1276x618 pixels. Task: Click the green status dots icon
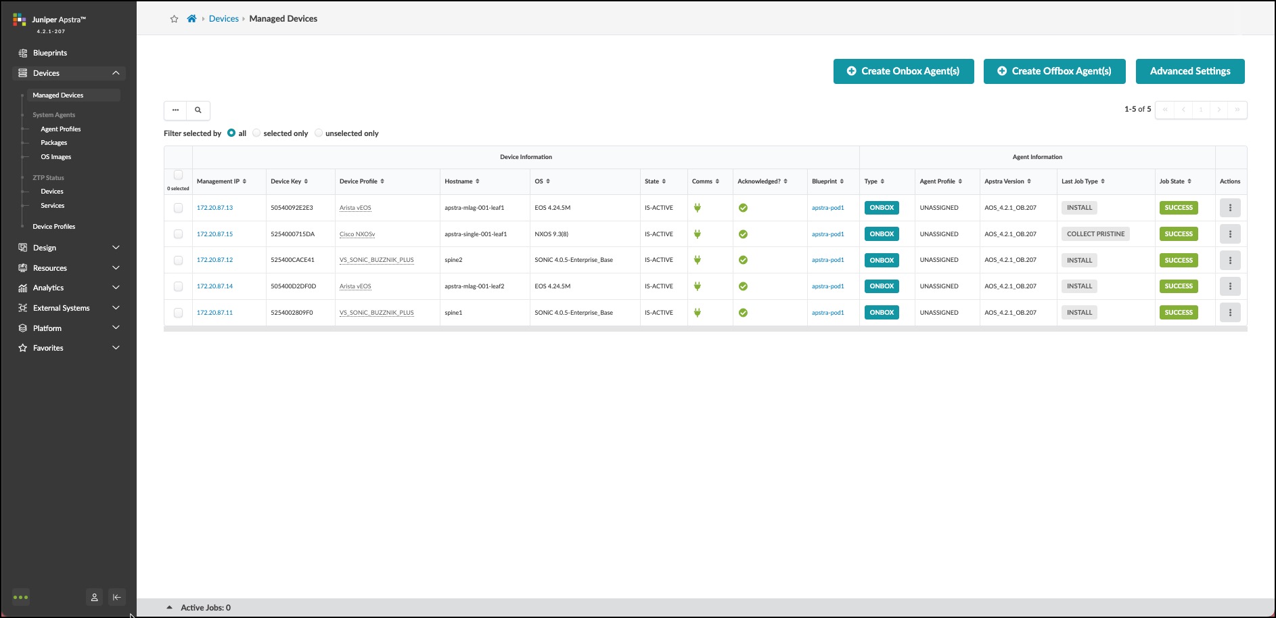click(x=21, y=597)
